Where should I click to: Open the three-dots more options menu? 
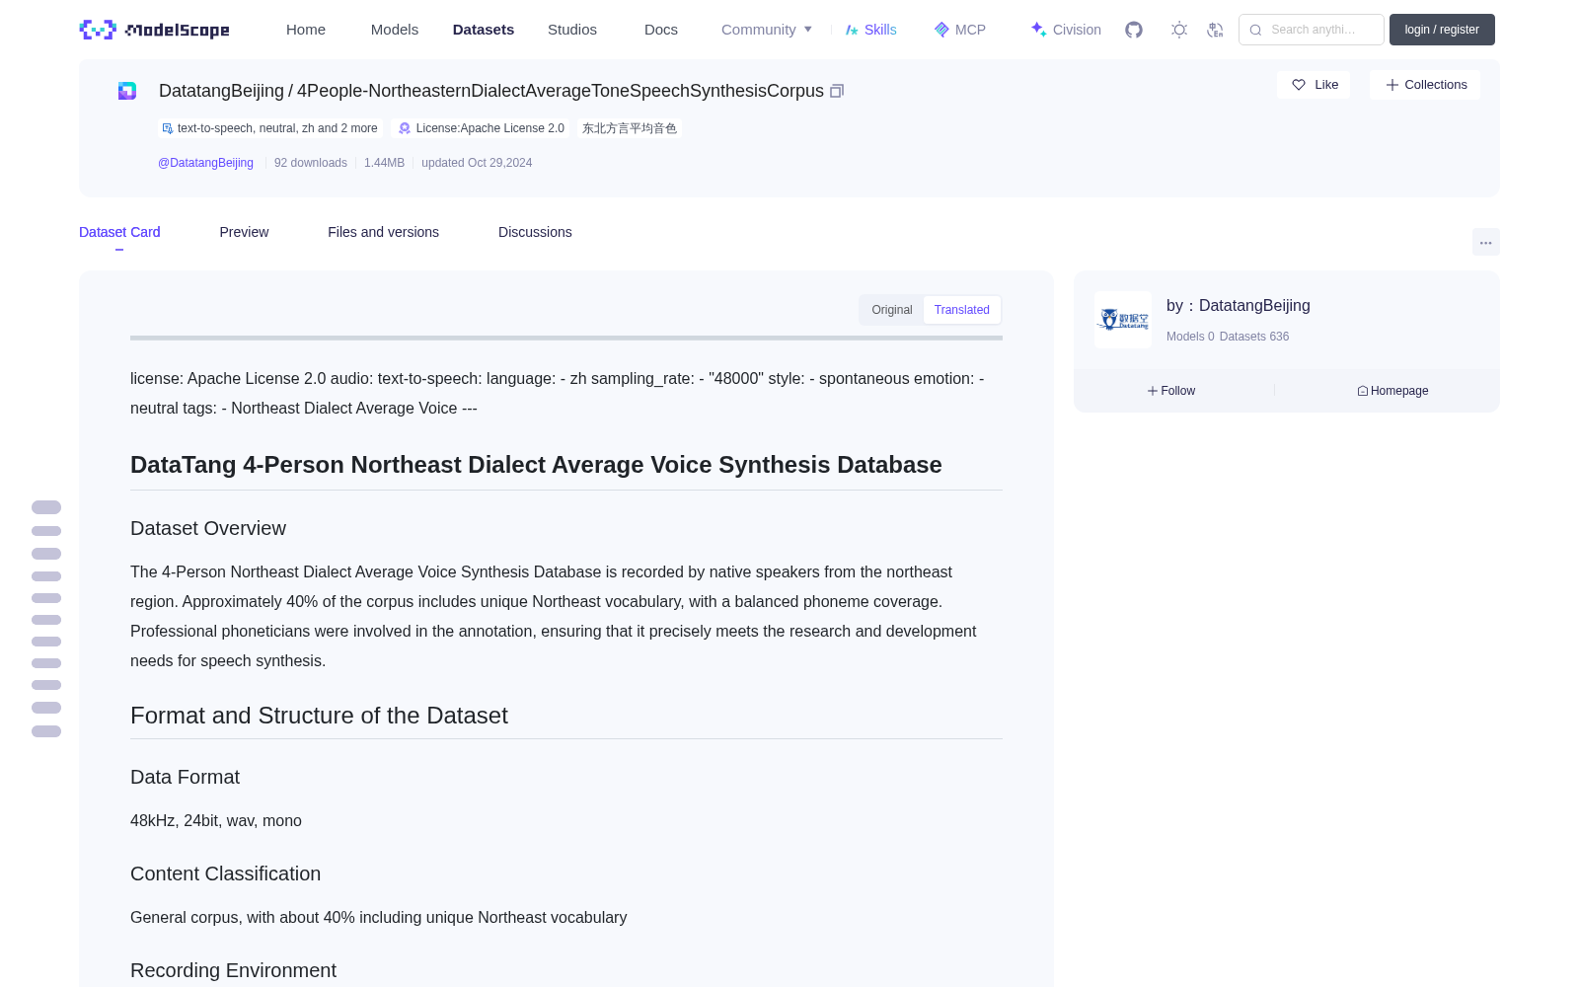click(1486, 242)
